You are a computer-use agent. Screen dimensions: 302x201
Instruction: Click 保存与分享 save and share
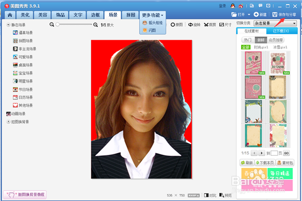(284, 15)
